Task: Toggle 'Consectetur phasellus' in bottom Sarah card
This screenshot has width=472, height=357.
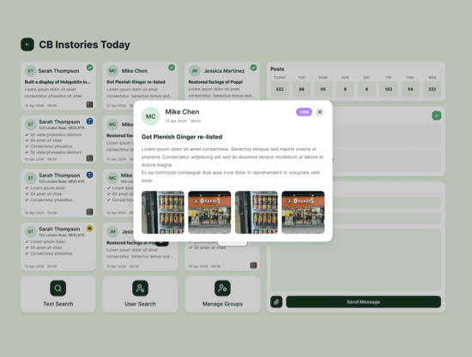Action: (x=49, y=253)
